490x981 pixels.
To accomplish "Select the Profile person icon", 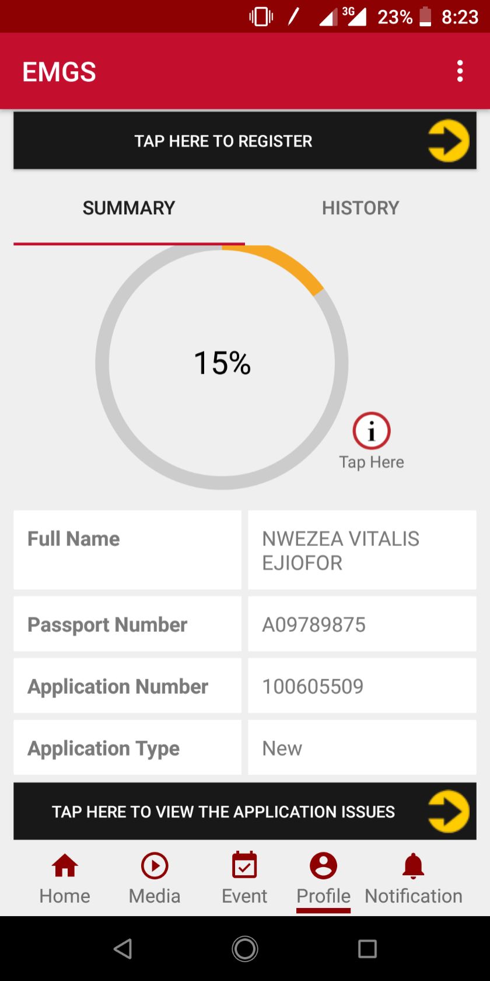I will pyautogui.click(x=323, y=865).
